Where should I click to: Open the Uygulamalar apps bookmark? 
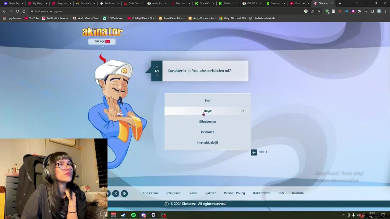click(12, 18)
